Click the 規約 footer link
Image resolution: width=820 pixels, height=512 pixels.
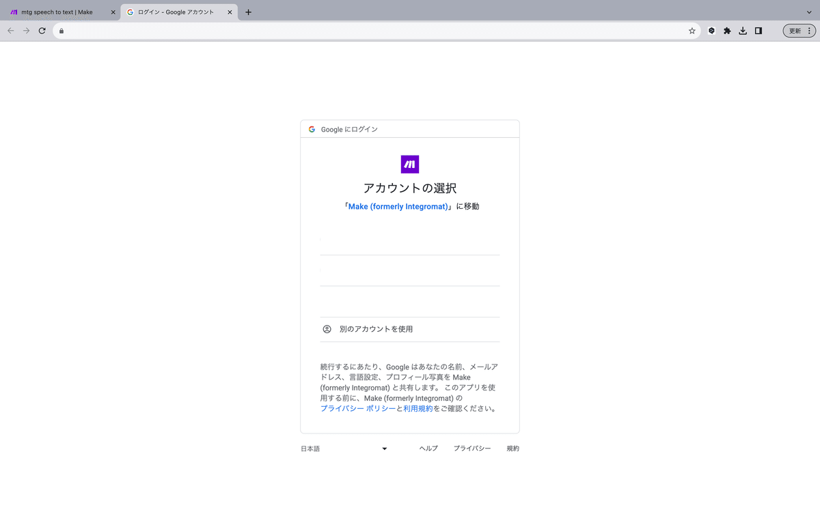(512, 449)
